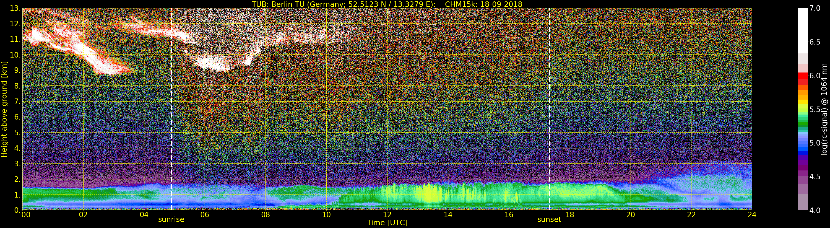
Task: Select the colorbar tick value "5.5"
Action: coord(815,109)
